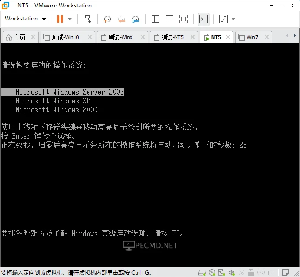Screen dimensions: 300x277
Task: Click the network adapter status icon
Action: [222, 272]
